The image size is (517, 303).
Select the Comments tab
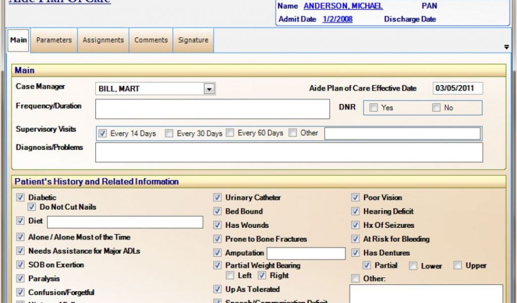[151, 40]
